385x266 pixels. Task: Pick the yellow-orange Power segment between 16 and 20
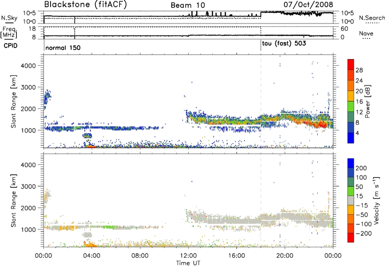[351, 96]
